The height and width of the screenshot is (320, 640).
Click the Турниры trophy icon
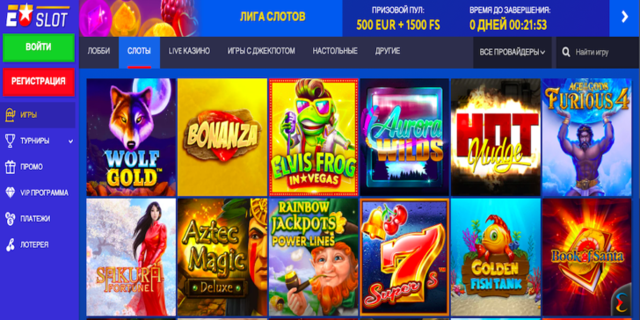10,141
